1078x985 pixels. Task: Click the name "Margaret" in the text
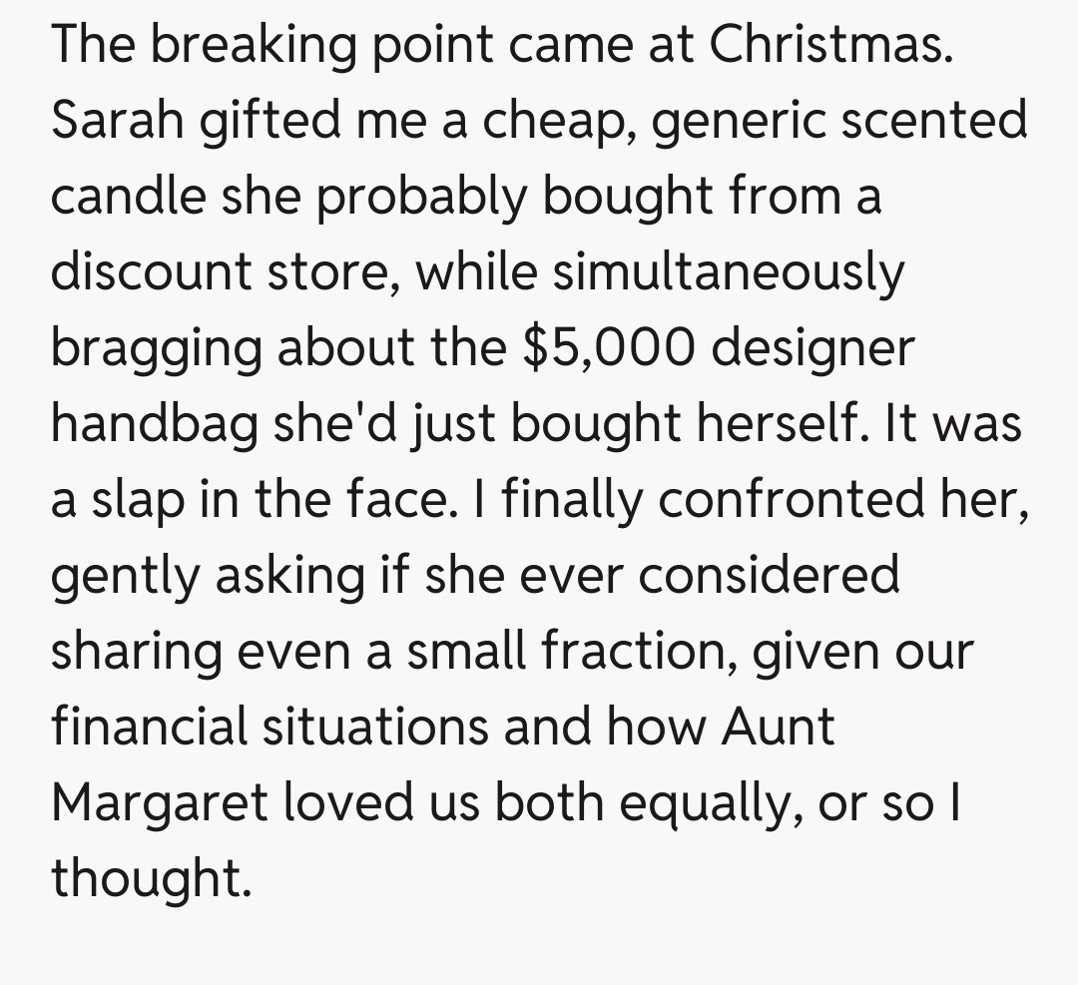(x=161, y=804)
